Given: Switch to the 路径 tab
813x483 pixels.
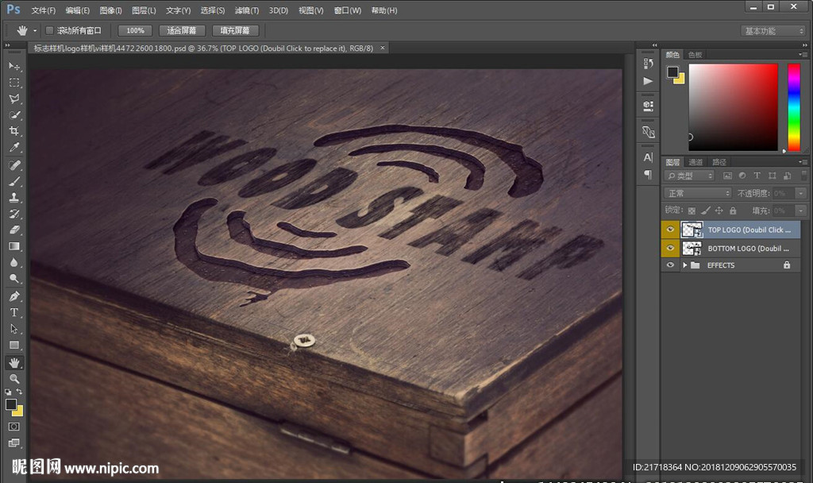Looking at the screenshot, I should click(719, 162).
